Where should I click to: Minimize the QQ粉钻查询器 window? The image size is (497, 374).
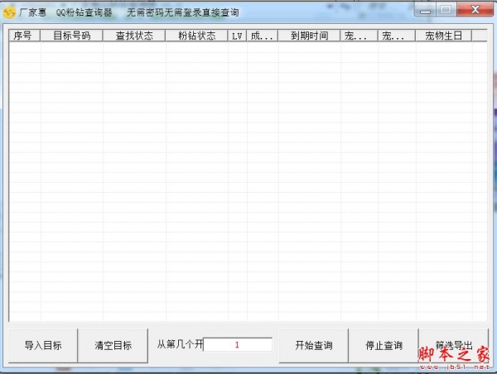point(425,10)
